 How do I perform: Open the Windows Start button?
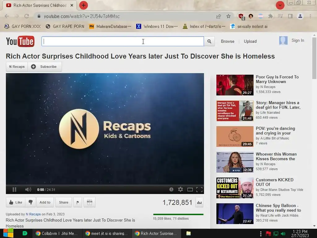pyautogui.click(x=8, y=233)
